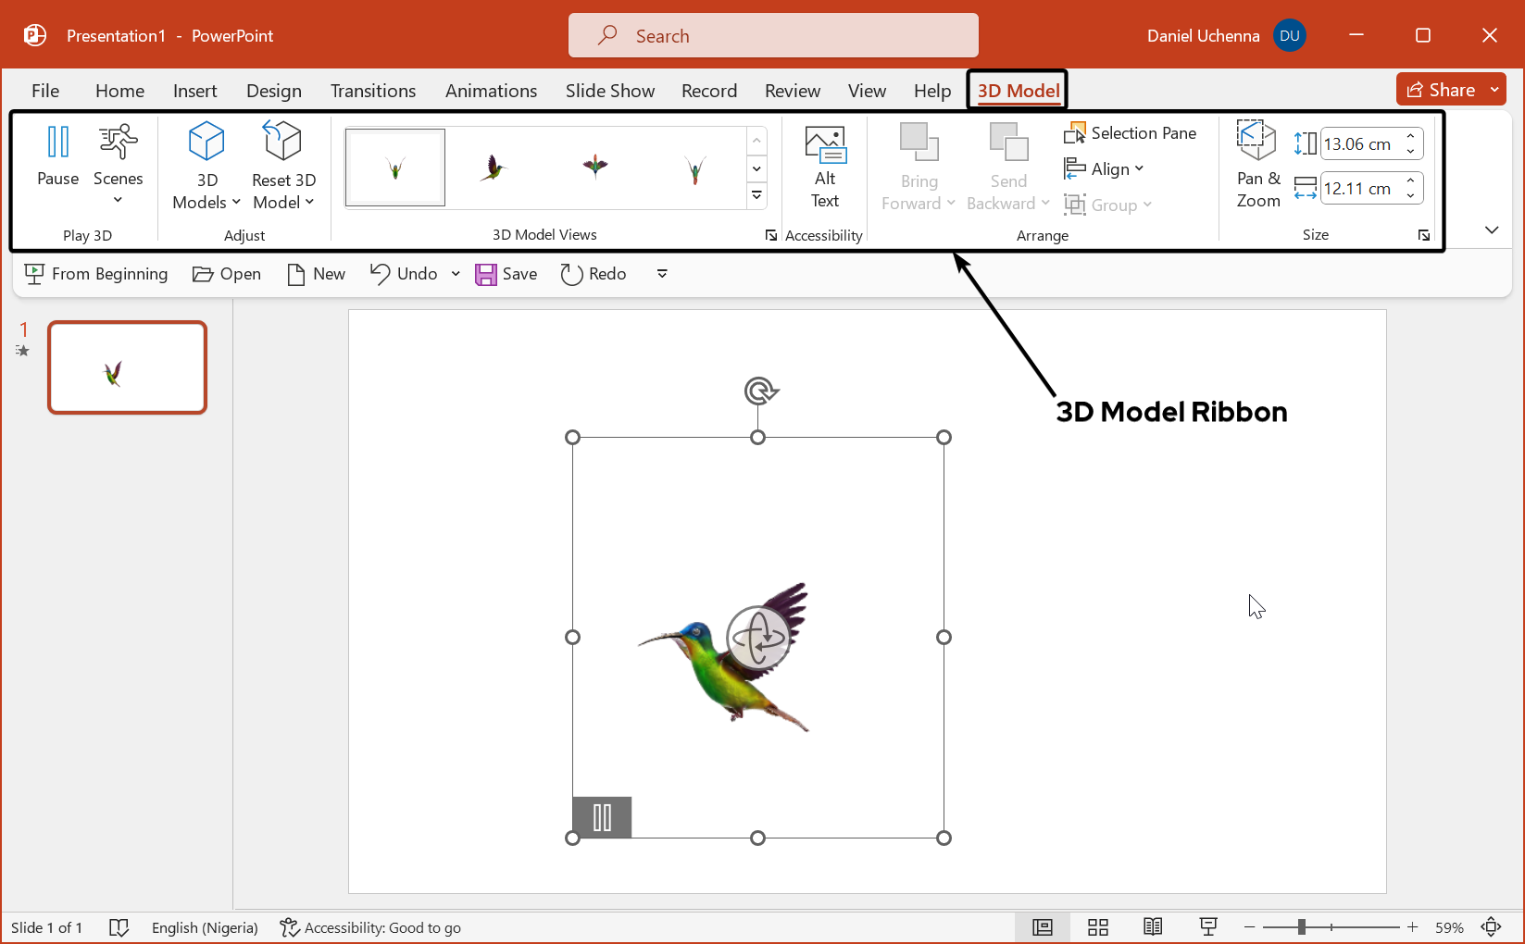1525x944 pixels.
Task: Expand the 3D Model Views gallery
Action: [x=756, y=195]
